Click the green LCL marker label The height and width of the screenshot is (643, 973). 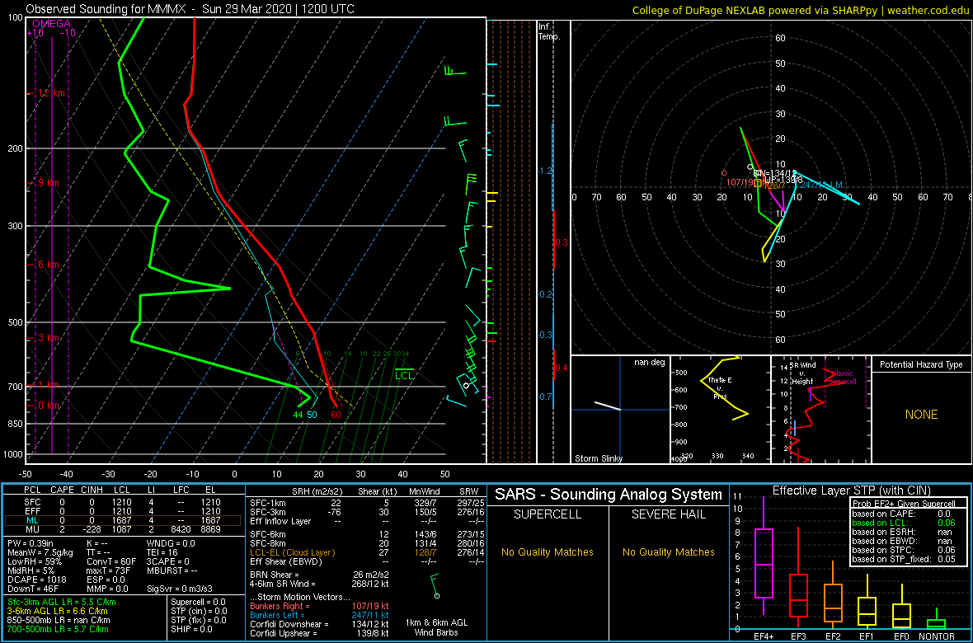[x=404, y=376]
